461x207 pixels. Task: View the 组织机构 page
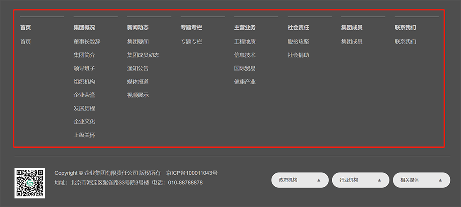point(84,82)
